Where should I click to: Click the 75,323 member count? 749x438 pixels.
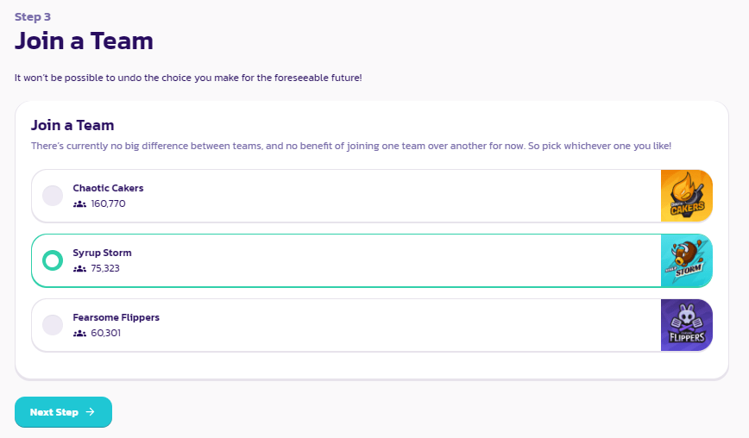tap(105, 268)
